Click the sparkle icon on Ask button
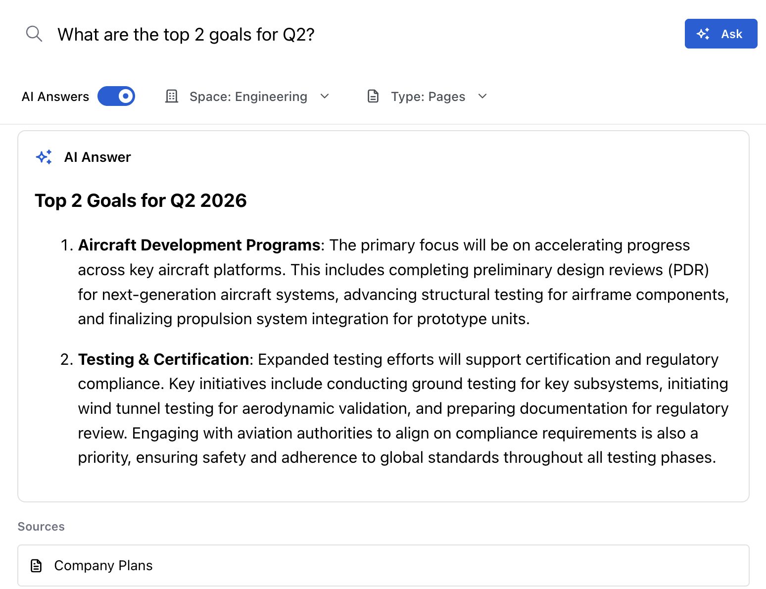The width and height of the screenshot is (766, 589). tap(703, 34)
